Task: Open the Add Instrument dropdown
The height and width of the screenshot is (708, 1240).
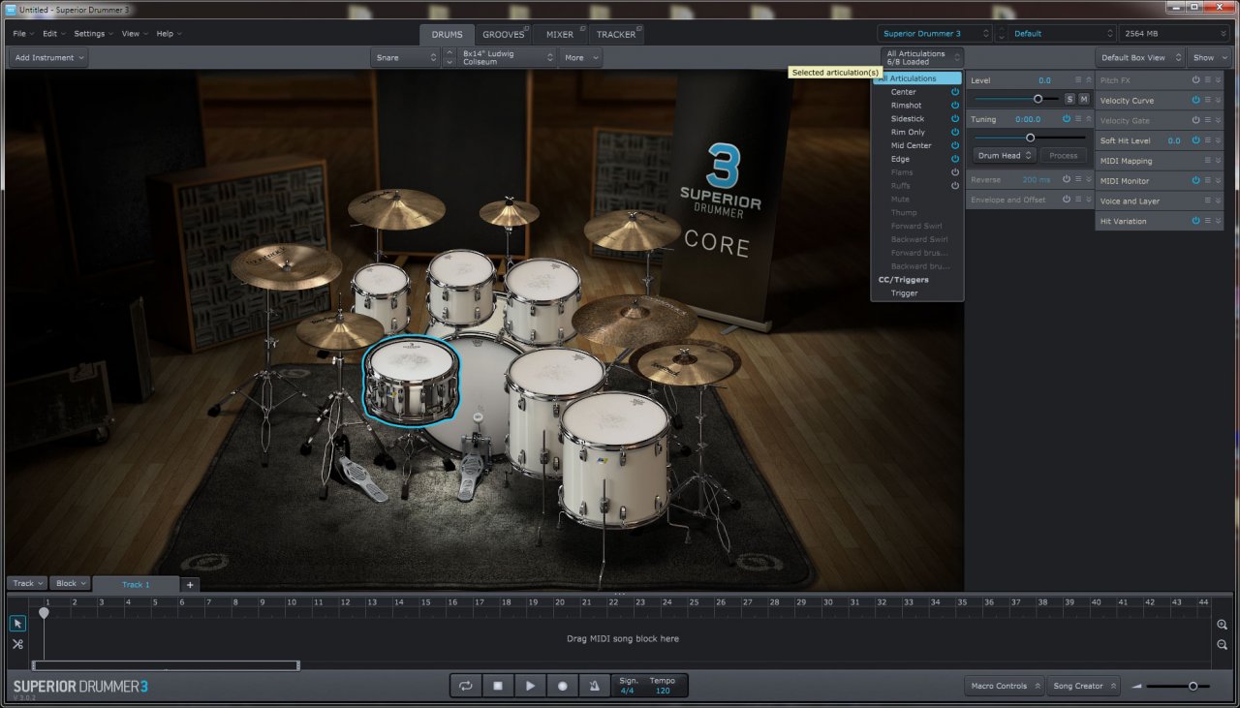Action: click(x=48, y=58)
